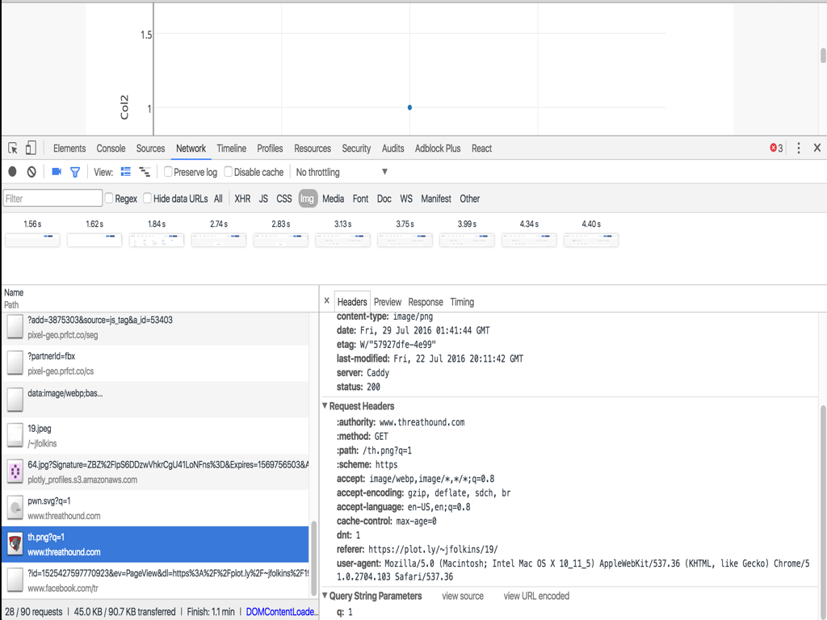Click the request list vertical scrollbar
Viewport: 827px width, 620px height.
tap(314, 558)
